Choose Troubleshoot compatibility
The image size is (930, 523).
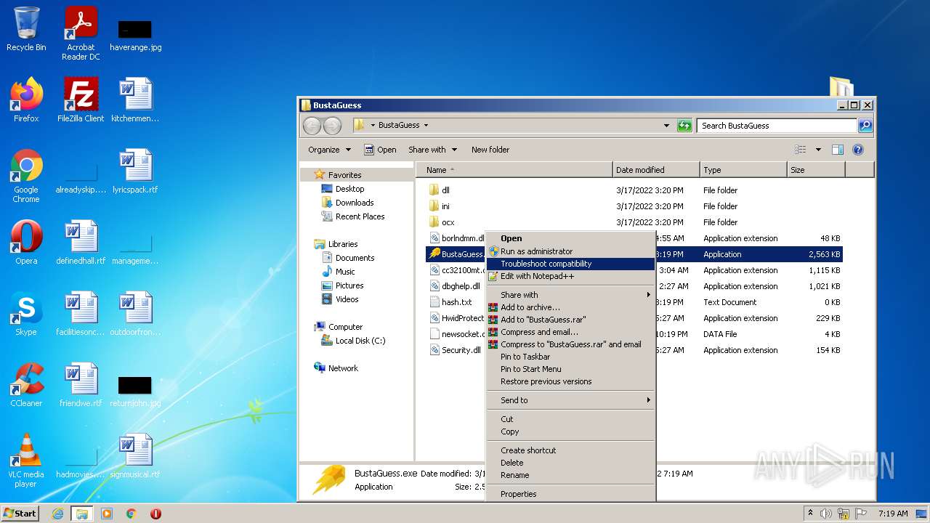click(570, 264)
